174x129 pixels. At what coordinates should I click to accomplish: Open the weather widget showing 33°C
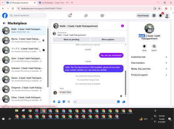point(144,119)
